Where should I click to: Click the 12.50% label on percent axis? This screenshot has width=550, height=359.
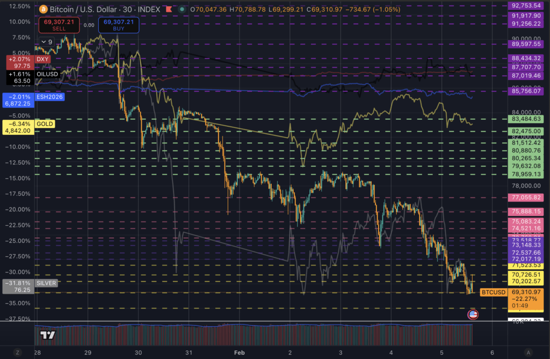19,6
